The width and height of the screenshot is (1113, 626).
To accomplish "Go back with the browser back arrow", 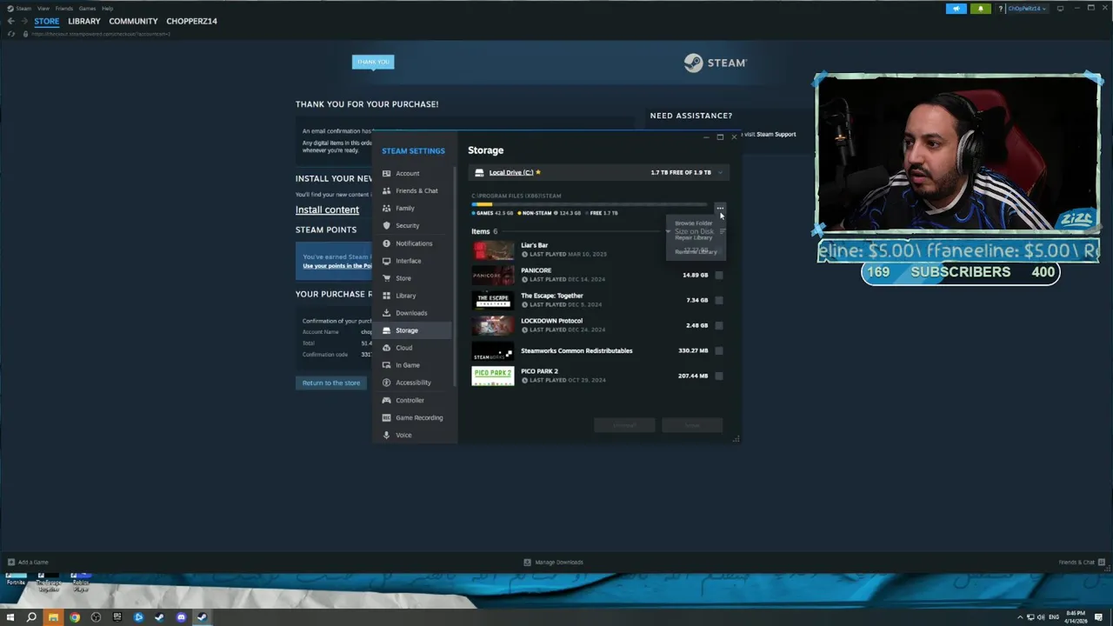I will [x=10, y=21].
